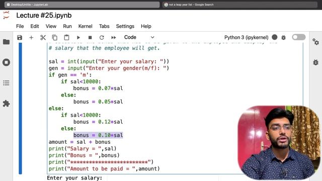Viewport: 322px width, 181px height.
Task: Open the File menu
Action: (20, 26)
